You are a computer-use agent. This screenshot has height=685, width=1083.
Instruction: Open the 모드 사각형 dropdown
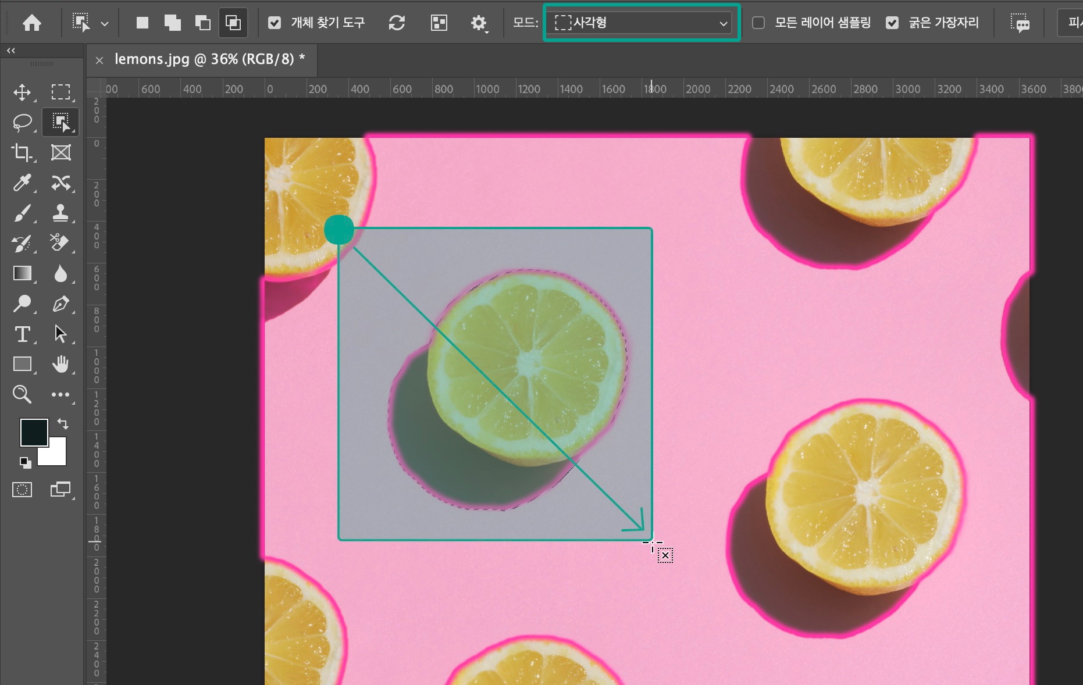tap(642, 23)
